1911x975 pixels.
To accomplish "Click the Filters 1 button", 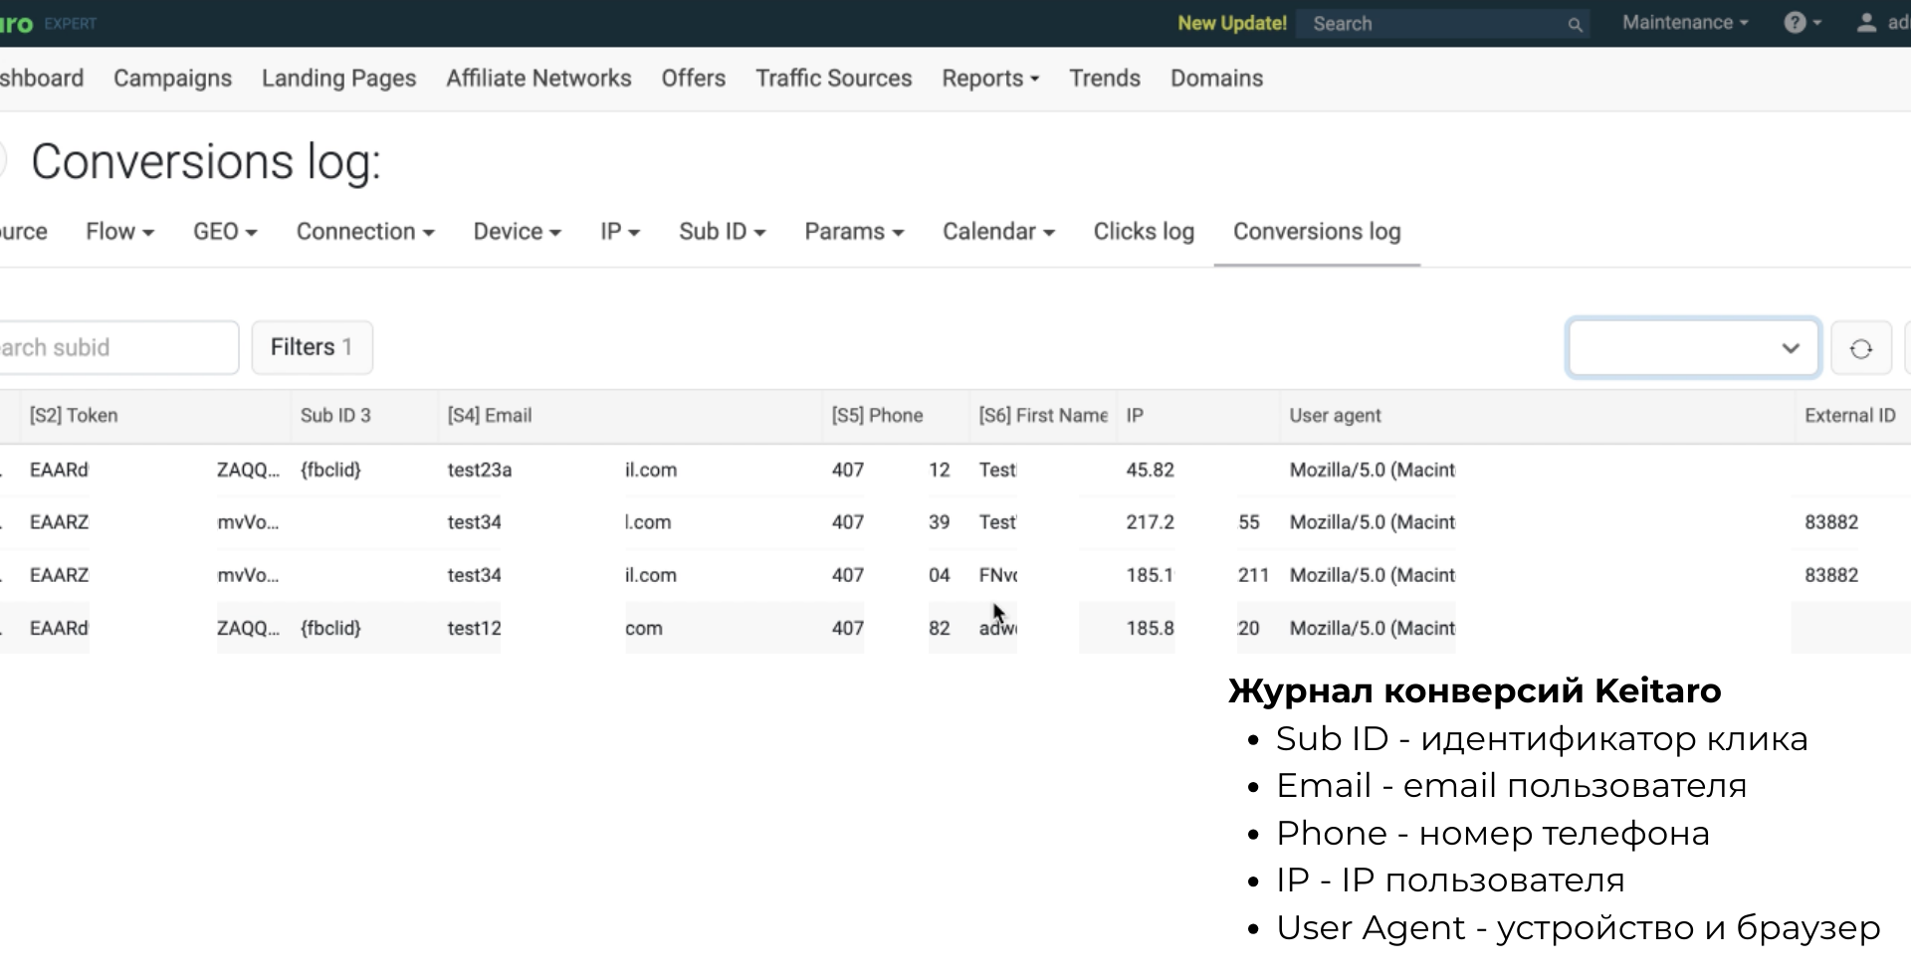I will pos(312,347).
